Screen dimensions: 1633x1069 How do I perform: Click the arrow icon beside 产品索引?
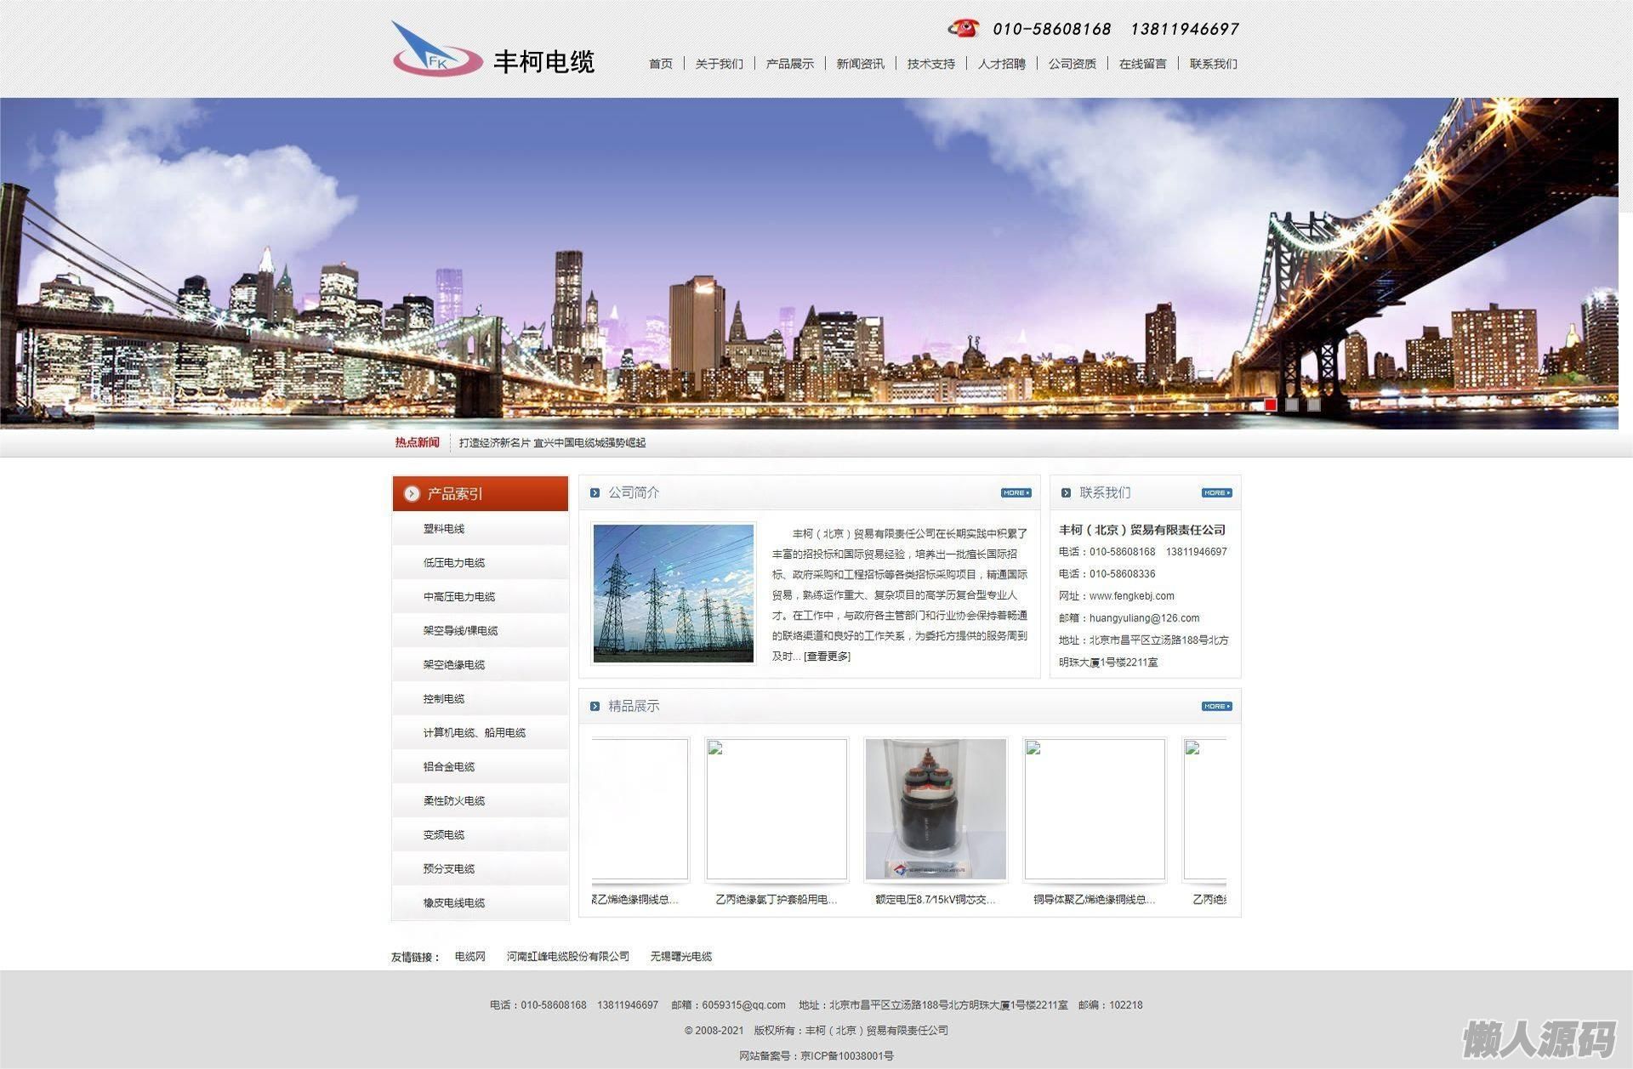click(413, 493)
